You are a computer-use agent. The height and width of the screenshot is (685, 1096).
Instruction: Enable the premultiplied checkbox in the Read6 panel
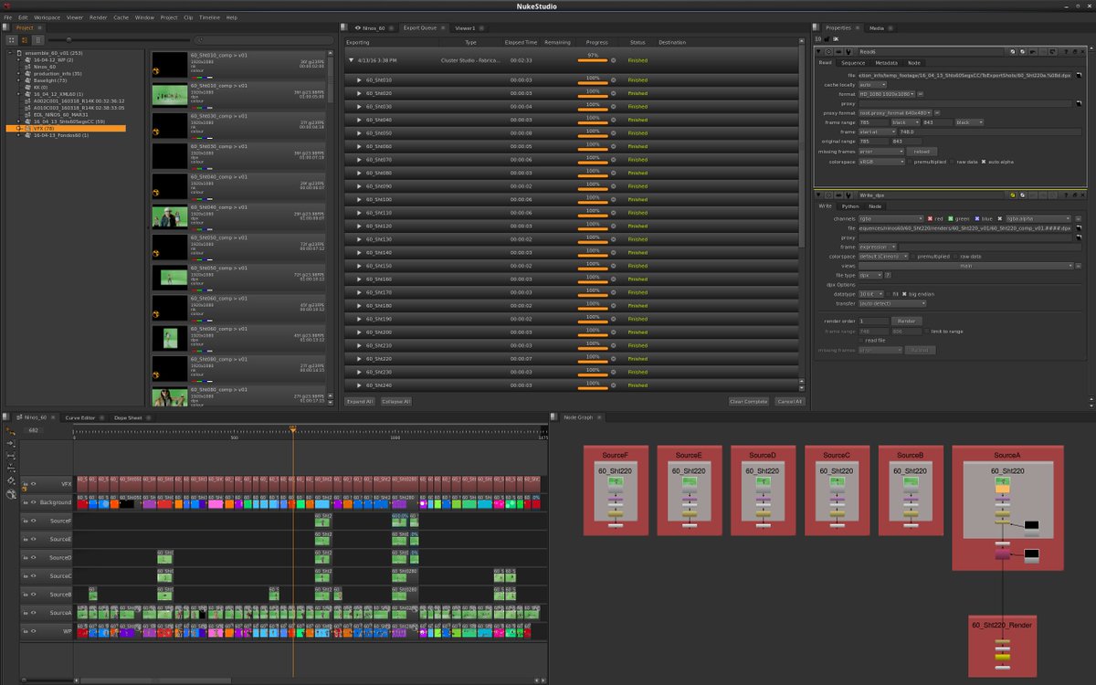(910, 161)
